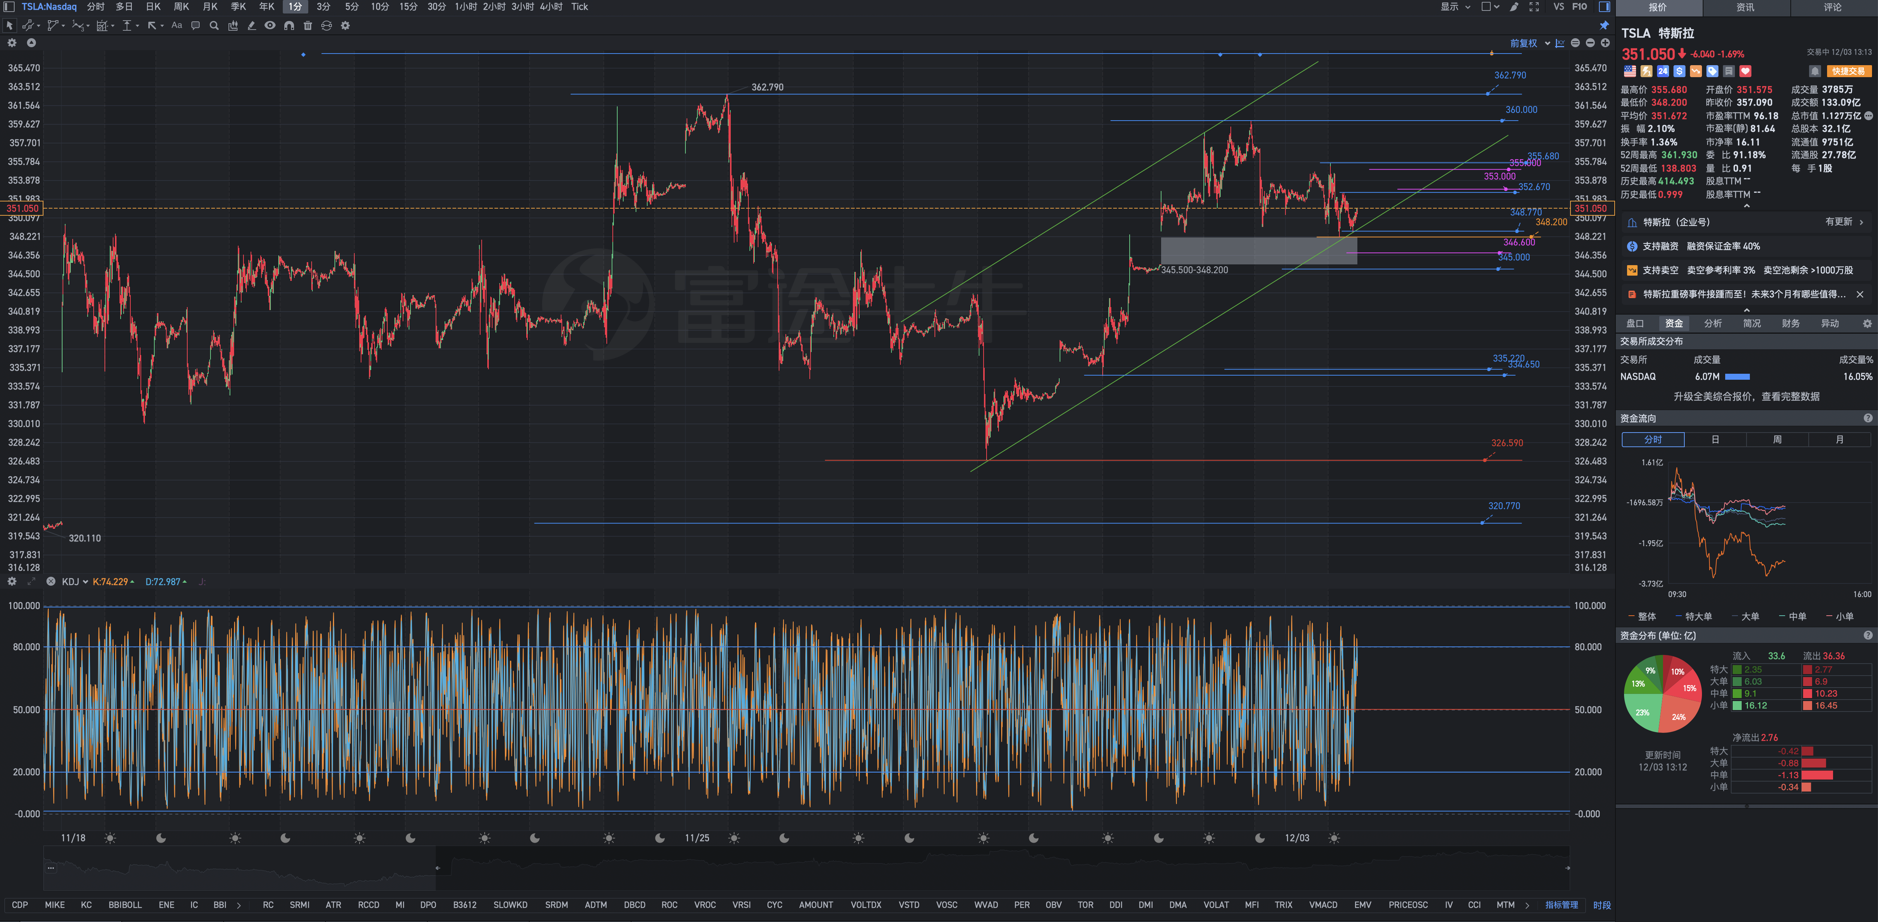Click the paint brush theme icon
The width and height of the screenshot is (1878, 922).
pyautogui.click(x=1514, y=7)
